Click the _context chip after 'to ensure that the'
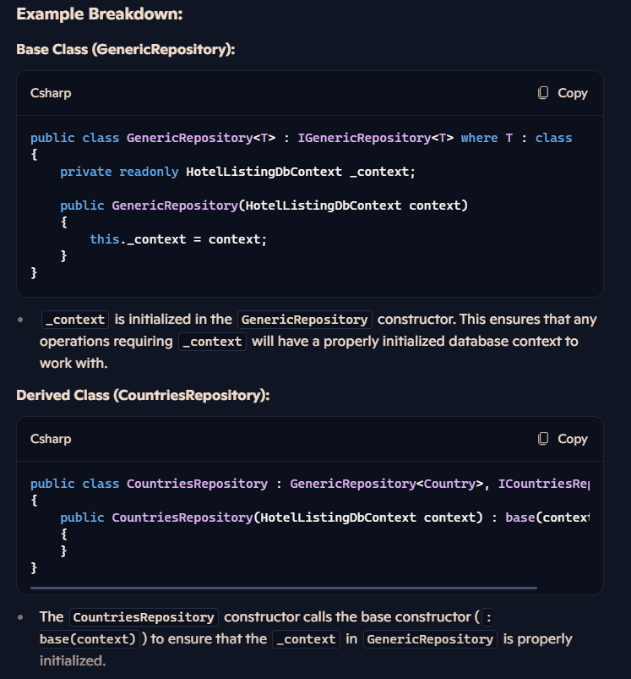Viewport: 631px width, 679px height. 306,639
